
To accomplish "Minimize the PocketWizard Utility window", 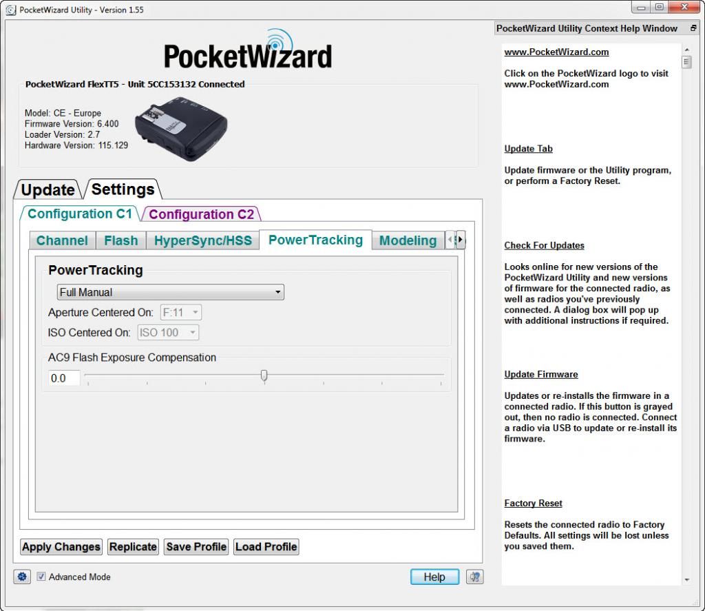I will click(641, 8).
